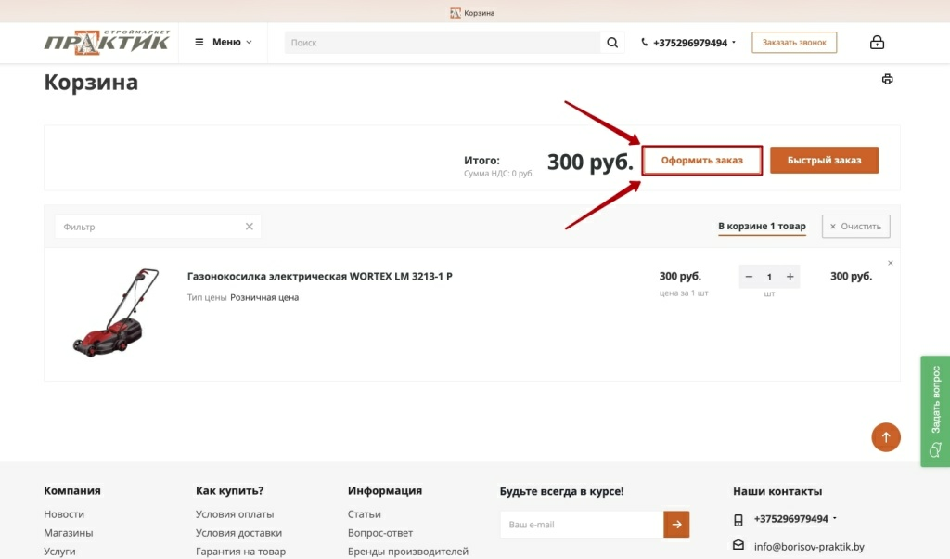Viewport: 950px width, 559px height.
Task: Click the Фильтр input field
Action: click(x=148, y=227)
